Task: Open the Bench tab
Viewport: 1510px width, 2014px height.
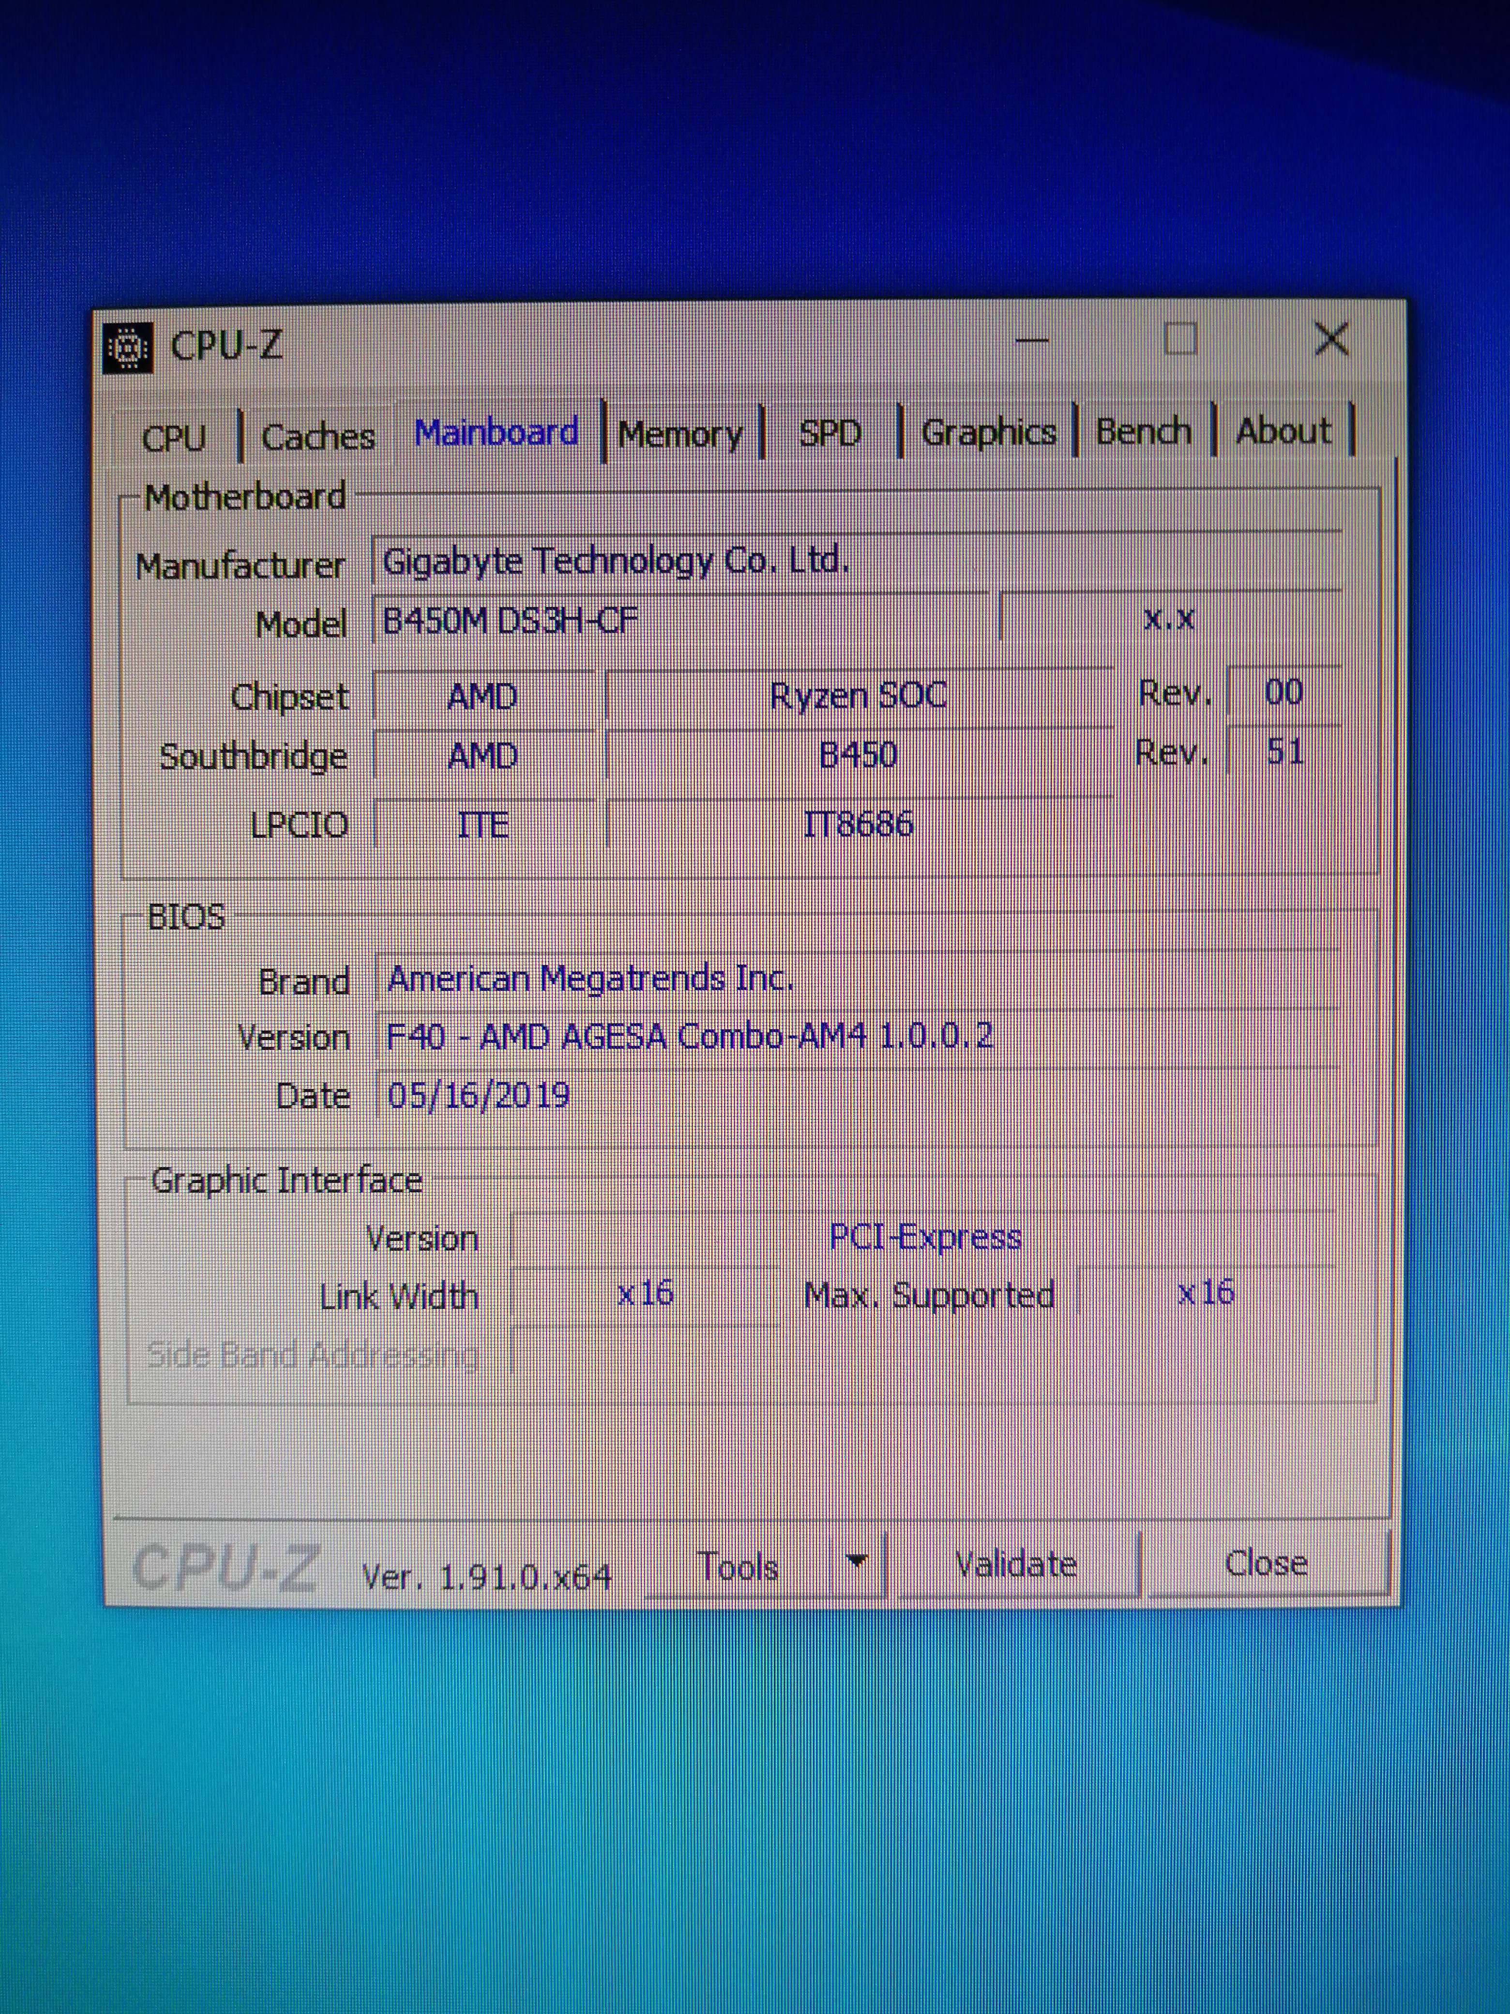Action: click(x=1143, y=431)
